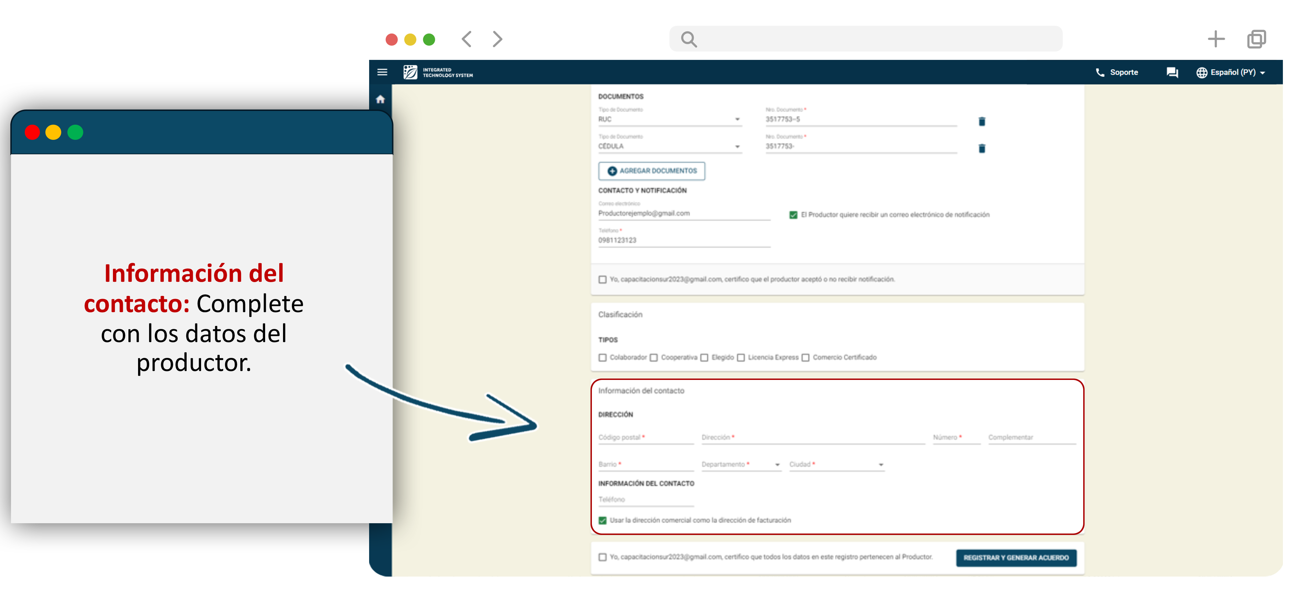
Task: Click the browser back arrow
Action: tap(467, 39)
